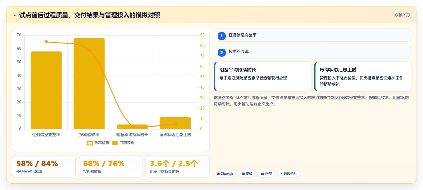Open the 每周状态汇总工时 info card
The height and width of the screenshot is (190, 423).
point(362,76)
